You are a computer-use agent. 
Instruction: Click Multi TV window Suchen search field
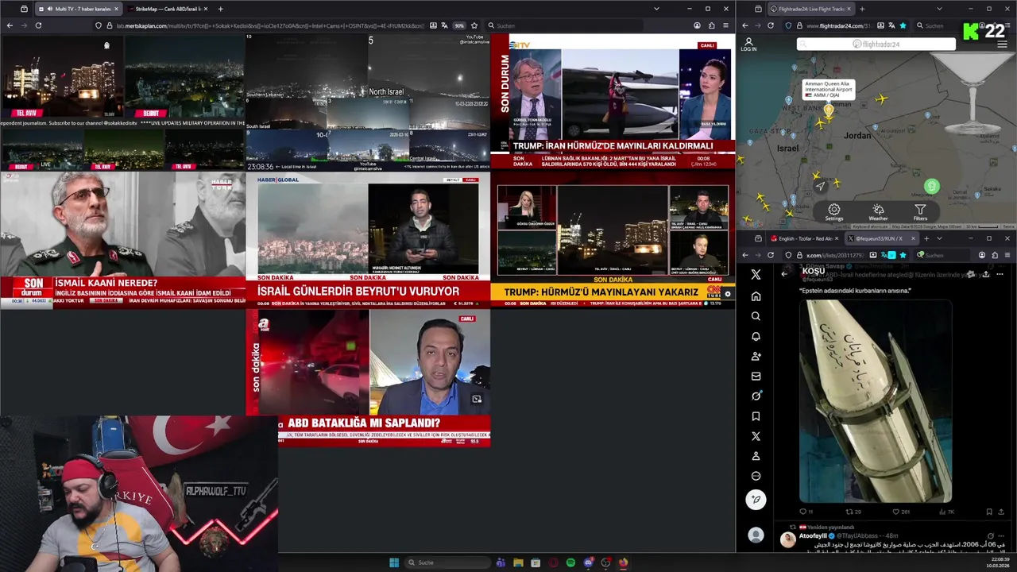coord(566,25)
